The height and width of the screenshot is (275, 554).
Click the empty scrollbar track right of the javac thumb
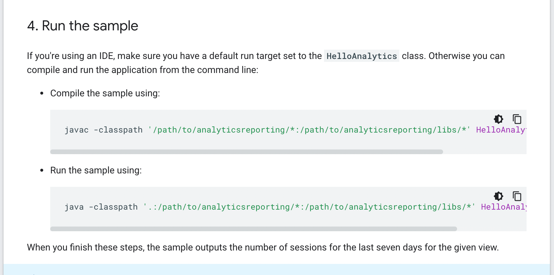[x=485, y=152]
